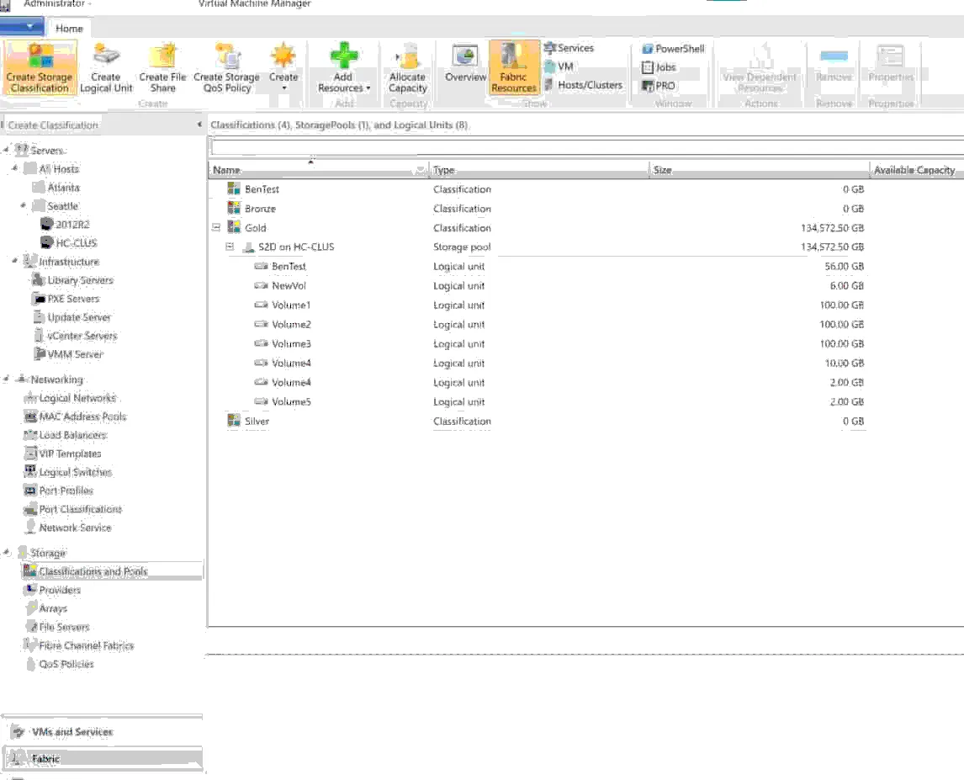Open PRO window
Image resolution: width=964 pixels, height=780 pixels.
click(659, 86)
